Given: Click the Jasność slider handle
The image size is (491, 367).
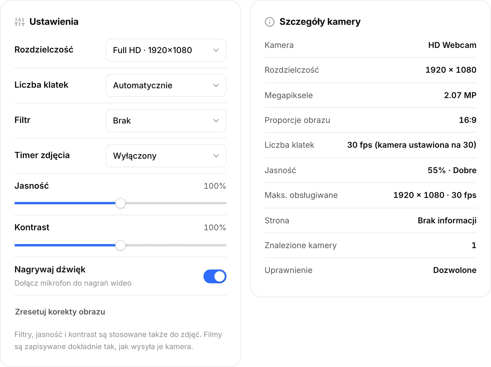Looking at the screenshot, I should pos(120,203).
